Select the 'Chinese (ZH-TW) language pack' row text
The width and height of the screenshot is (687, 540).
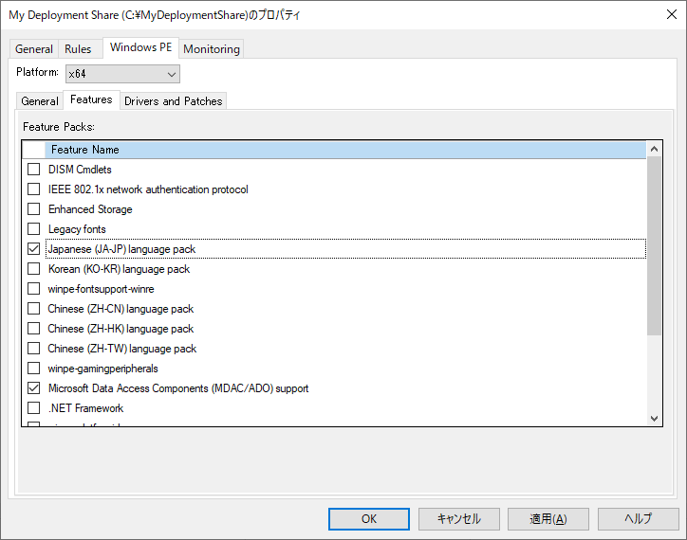pyautogui.click(x=121, y=349)
